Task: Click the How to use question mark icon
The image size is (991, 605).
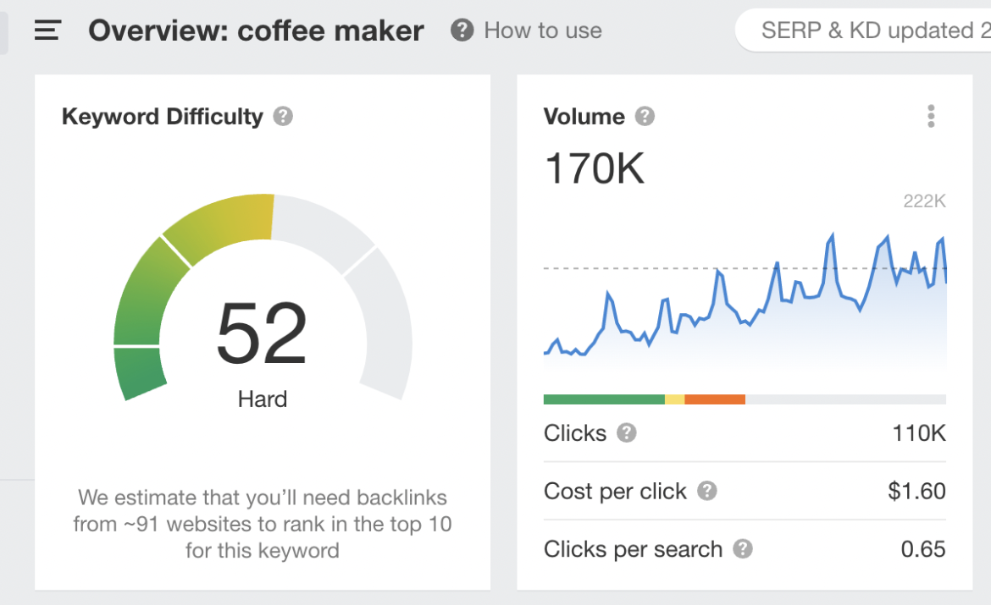Action: (462, 30)
